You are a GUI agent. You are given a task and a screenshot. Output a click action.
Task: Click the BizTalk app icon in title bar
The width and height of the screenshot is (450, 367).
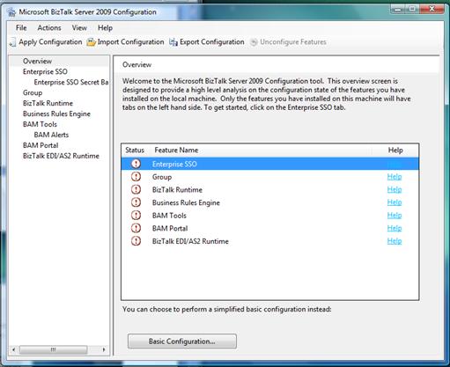coord(11,11)
